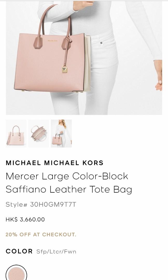
Task: Click the Sfp/Ltcr/Fwn color name
Action: coord(56,251)
